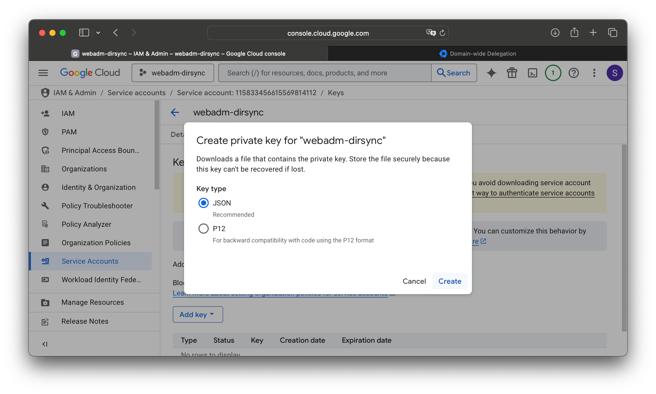Open the Gemini AI assistant sparkle icon
This screenshot has width=656, height=394.
point(491,73)
